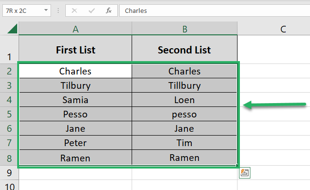Image resolution: width=310 pixels, height=190 pixels.
Task: Click the fill handle at selection corner
Action: tap(237, 166)
